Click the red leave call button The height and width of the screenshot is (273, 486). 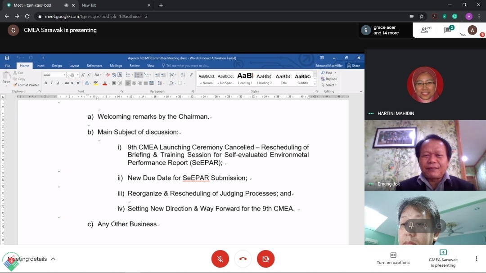pyautogui.click(x=243, y=259)
